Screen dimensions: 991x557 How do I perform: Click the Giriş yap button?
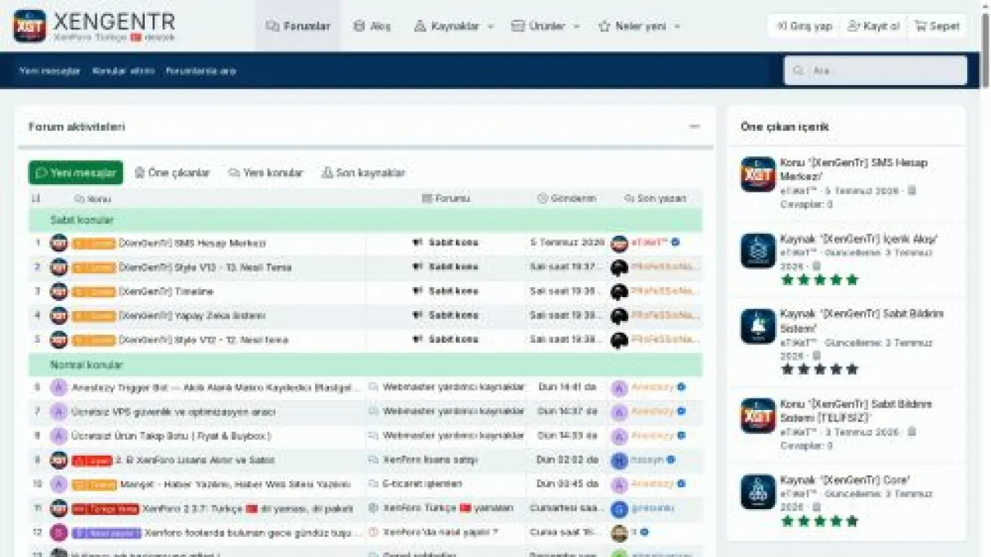804,26
